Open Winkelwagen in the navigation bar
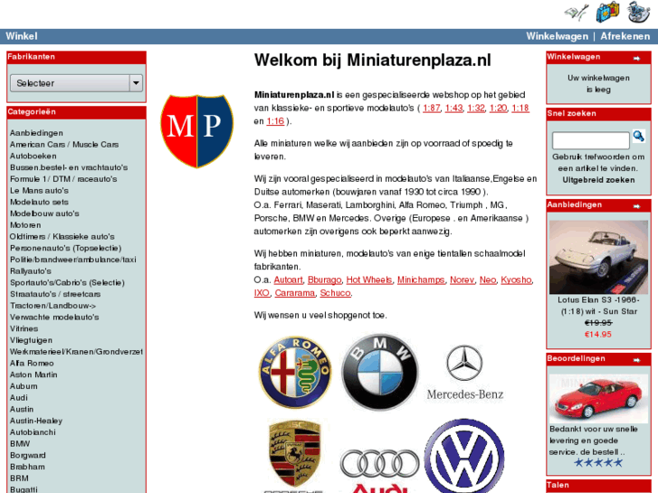This screenshot has width=658, height=493. (558, 36)
